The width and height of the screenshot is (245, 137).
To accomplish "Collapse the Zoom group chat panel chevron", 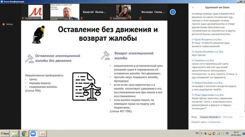I will coord(193,8).
